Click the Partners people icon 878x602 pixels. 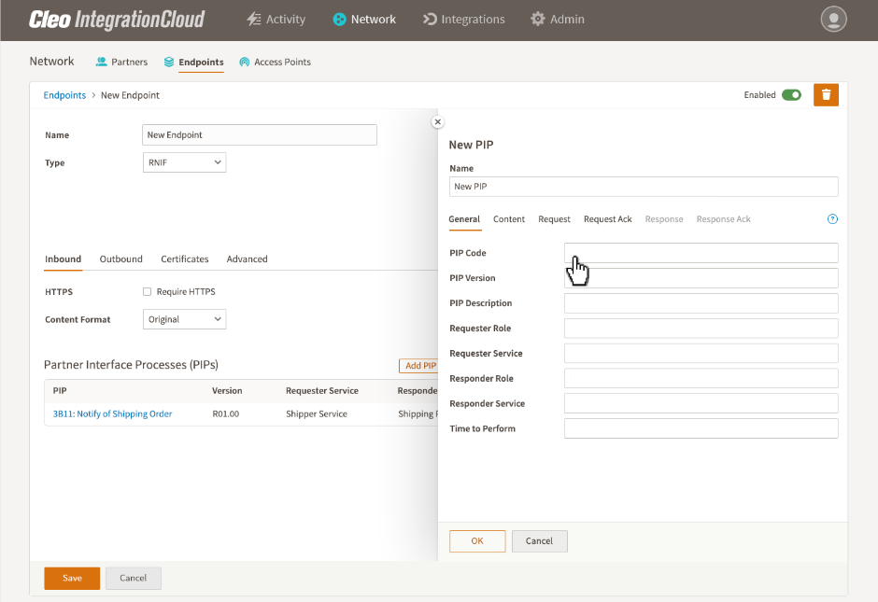tap(102, 62)
